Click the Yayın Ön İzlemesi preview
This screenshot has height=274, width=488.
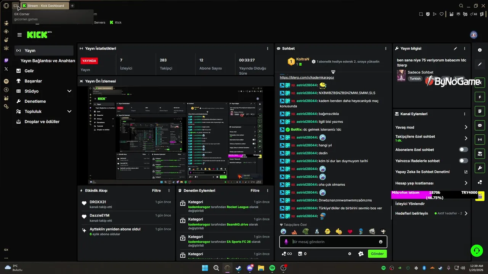coord(176,135)
